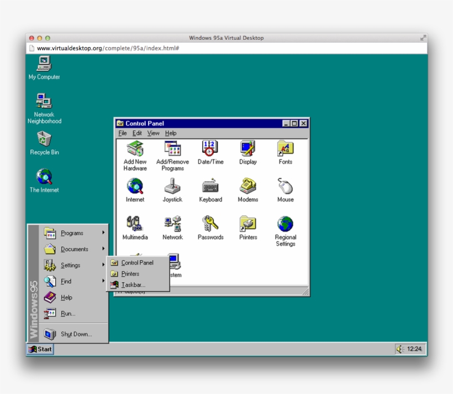Select the Keyboard icon
This screenshot has width=453, height=394.
pos(210,190)
